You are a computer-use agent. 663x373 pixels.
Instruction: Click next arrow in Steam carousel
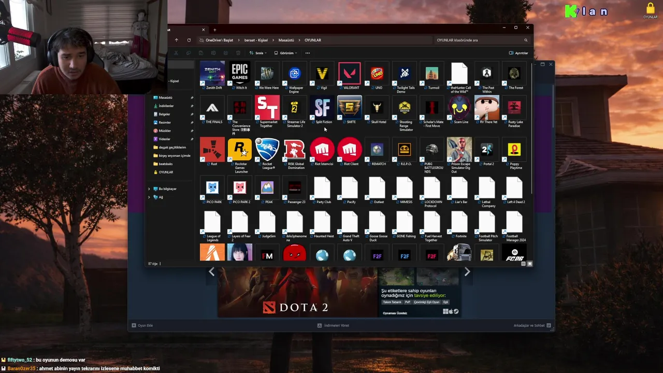[x=467, y=272]
